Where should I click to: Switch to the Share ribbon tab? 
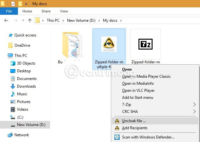(46, 11)
